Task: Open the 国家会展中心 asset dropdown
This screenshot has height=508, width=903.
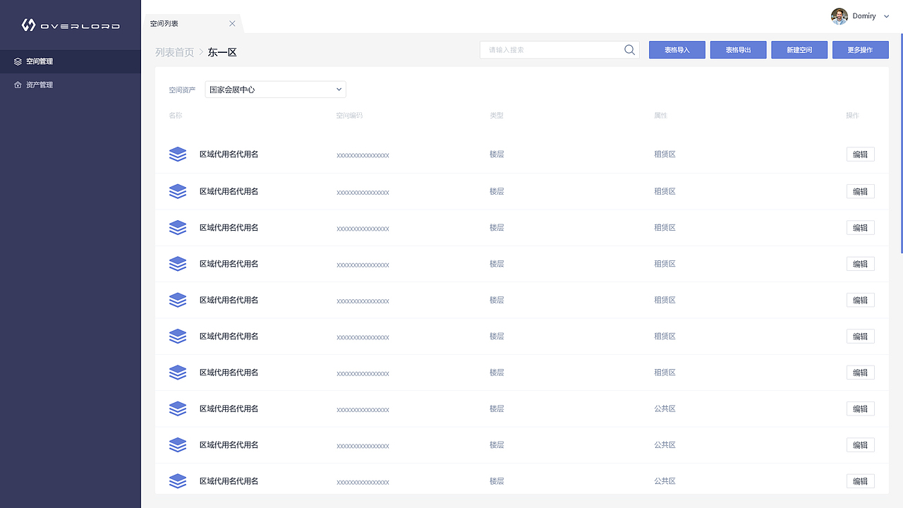Action: pos(275,90)
